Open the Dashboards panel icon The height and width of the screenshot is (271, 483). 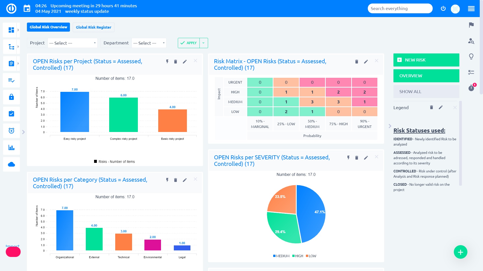(x=11, y=30)
